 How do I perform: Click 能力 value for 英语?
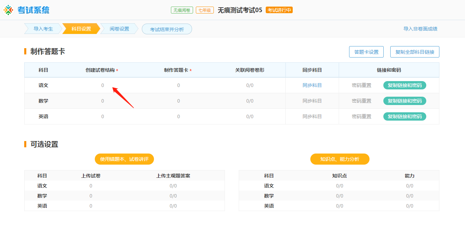tap(410, 206)
